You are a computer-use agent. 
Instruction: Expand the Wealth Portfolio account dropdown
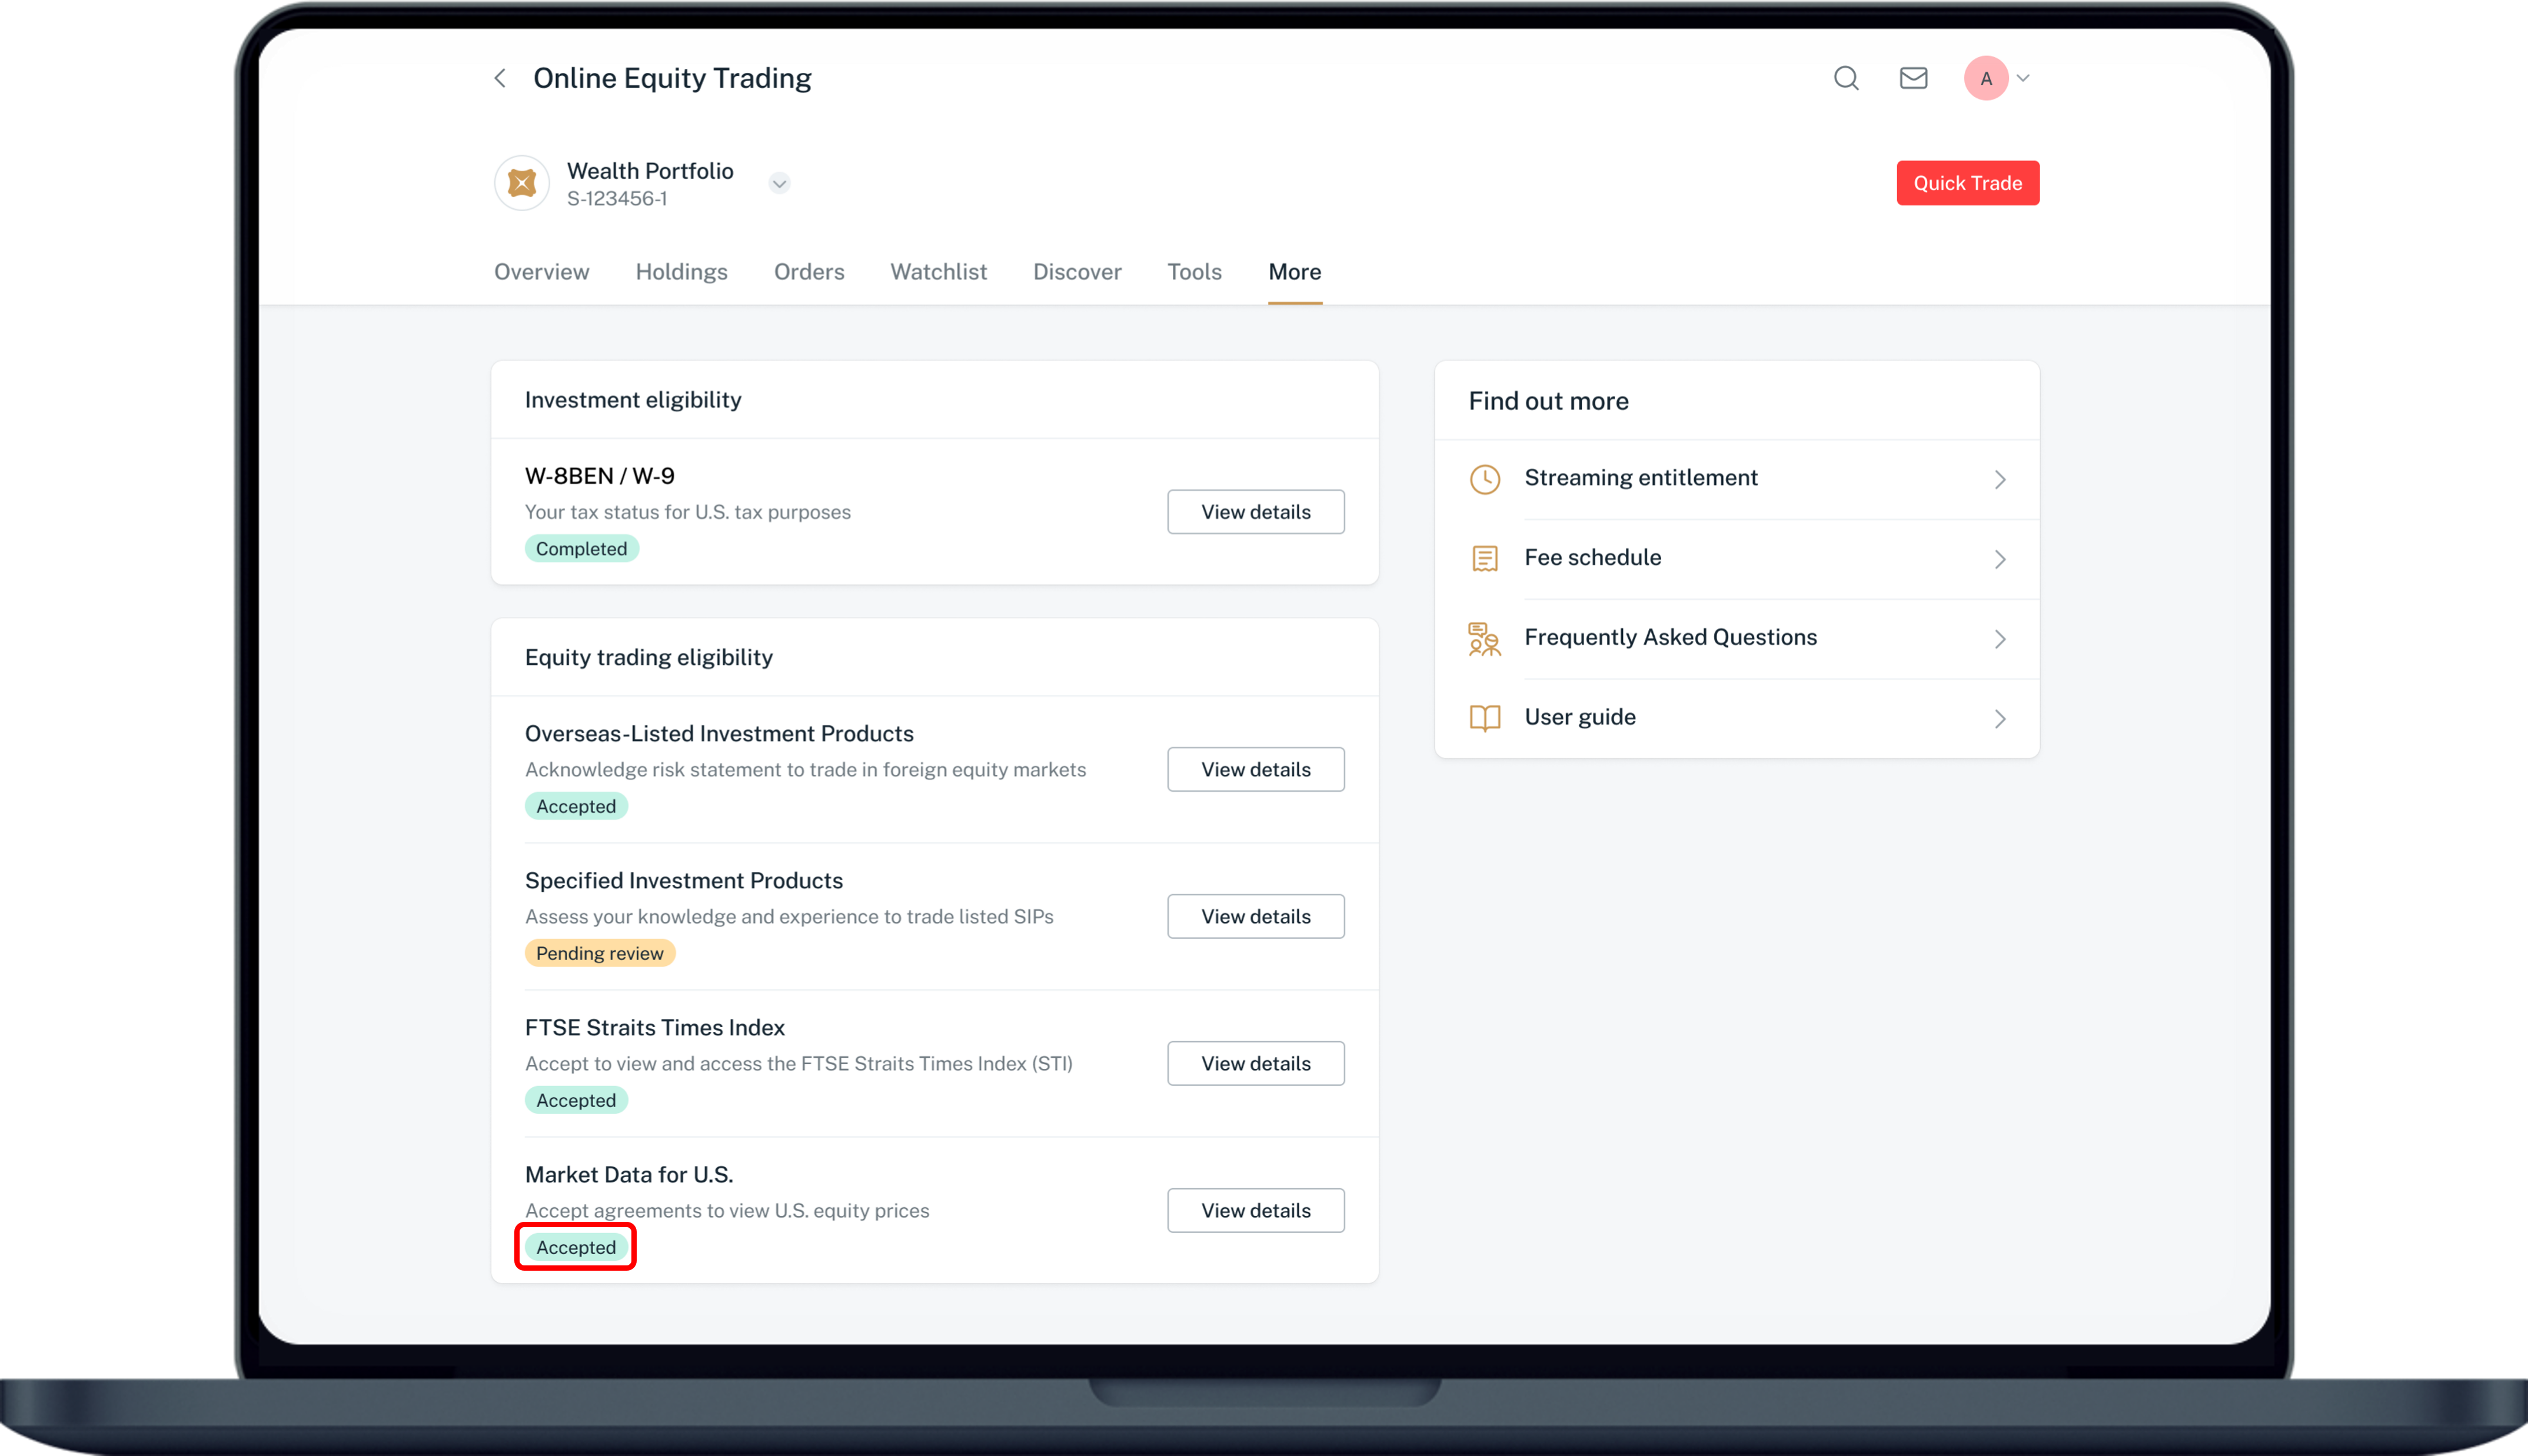point(779,183)
